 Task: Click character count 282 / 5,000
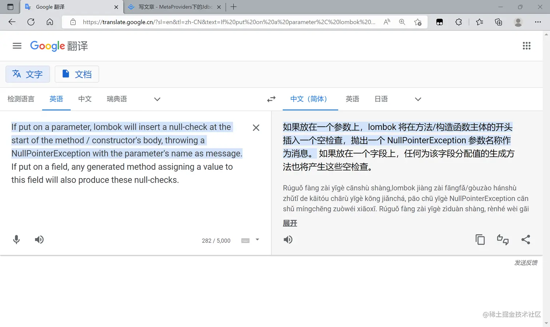pos(216,241)
